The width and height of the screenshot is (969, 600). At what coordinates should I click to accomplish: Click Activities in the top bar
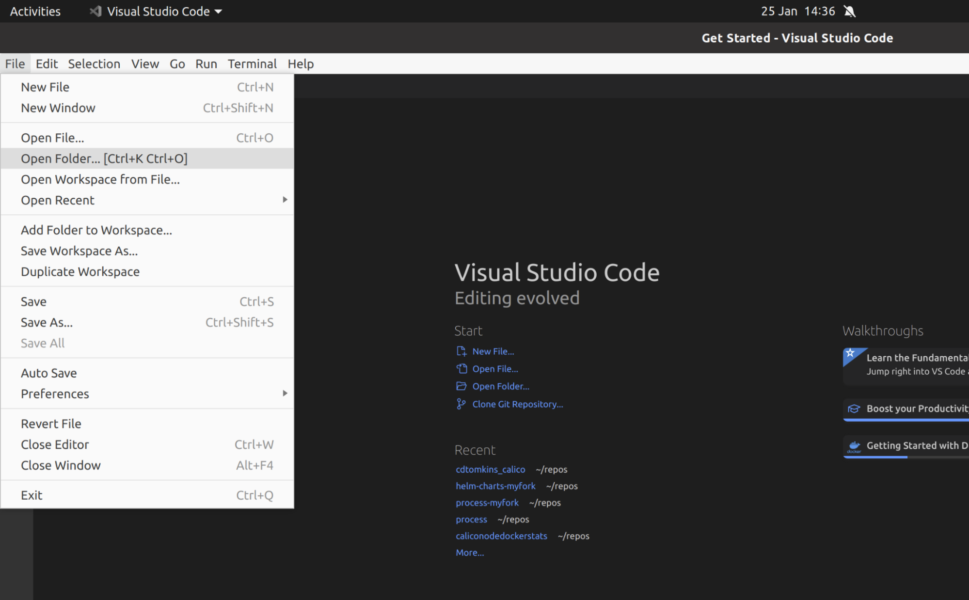coord(35,11)
